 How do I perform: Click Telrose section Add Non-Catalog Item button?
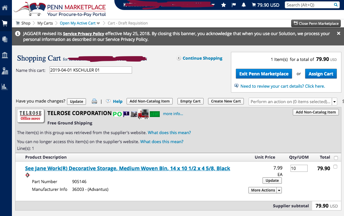coord(316,112)
